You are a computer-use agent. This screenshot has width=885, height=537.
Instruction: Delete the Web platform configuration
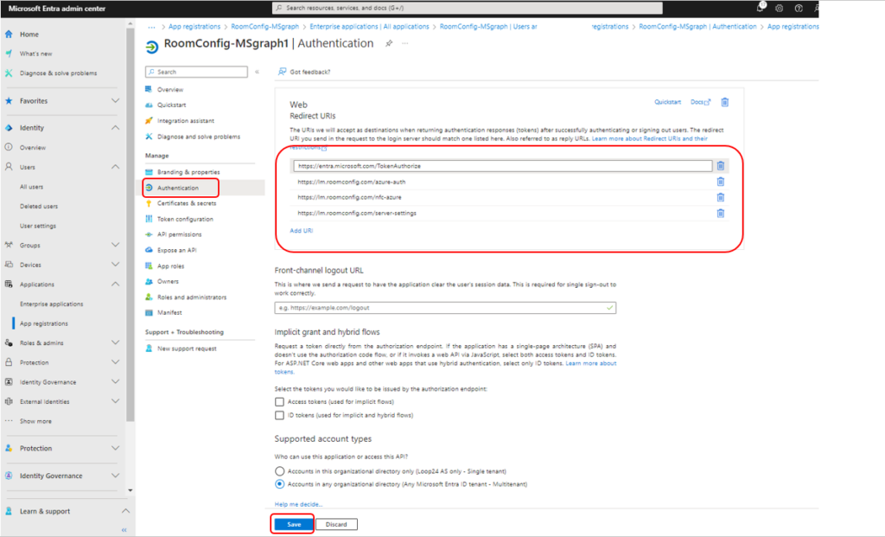(725, 102)
